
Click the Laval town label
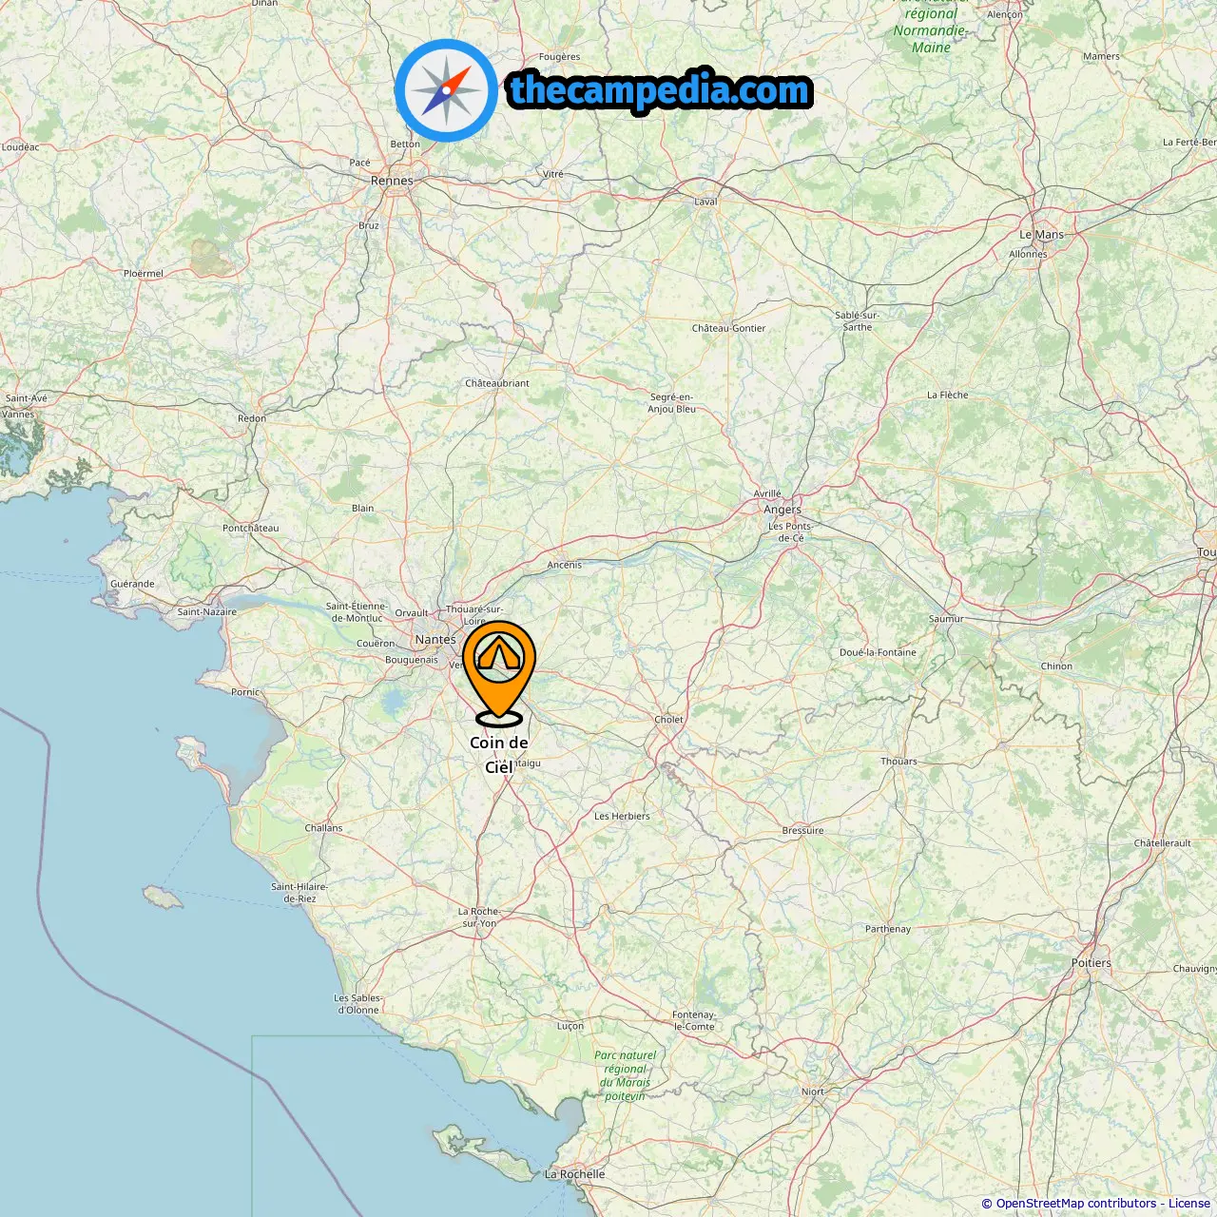(705, 202)
